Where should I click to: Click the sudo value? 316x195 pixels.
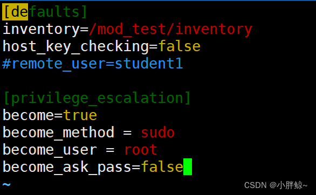tap(158, 133)
